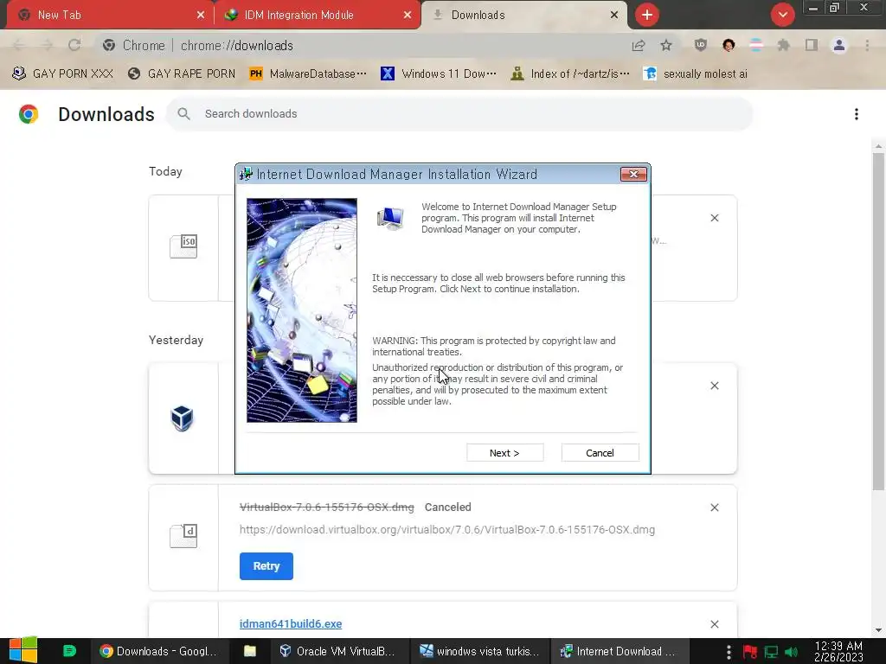This screenshot has width=886, height=664.
Task: Show hidden tray icons via three dots
Action: coord(729,652)
